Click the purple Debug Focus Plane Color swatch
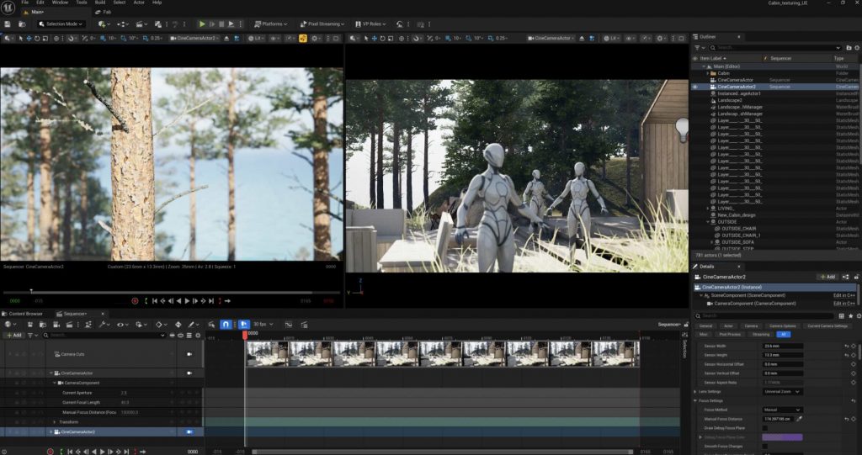862x455 pixels. pos(781,437)
